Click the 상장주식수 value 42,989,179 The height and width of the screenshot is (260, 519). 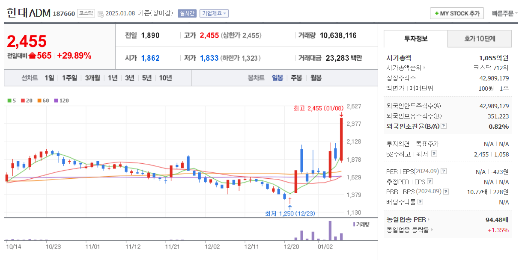(x=494, y=78)
